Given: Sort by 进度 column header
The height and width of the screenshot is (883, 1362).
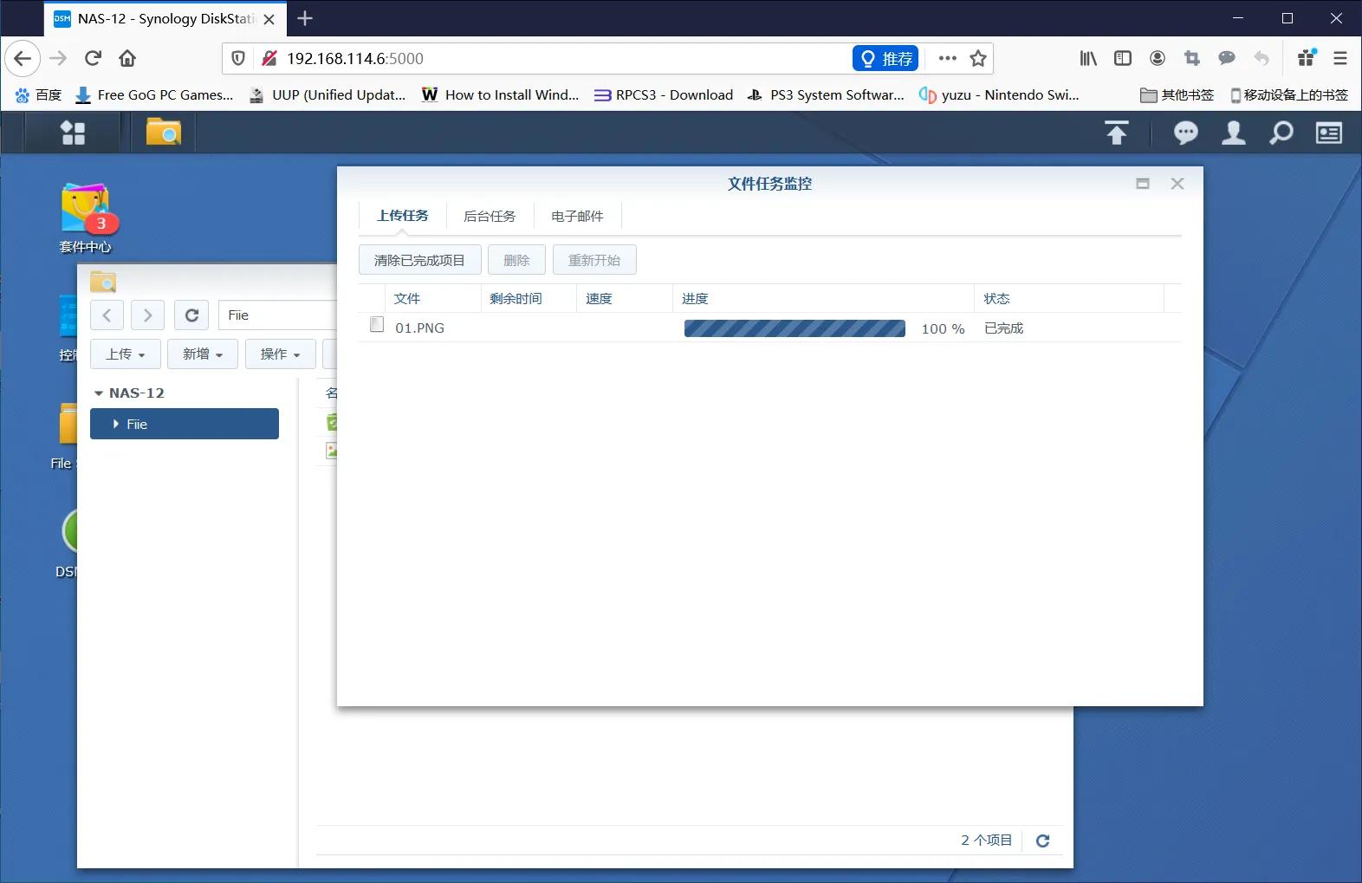Looking at the screenshot, I should (695, 298).
